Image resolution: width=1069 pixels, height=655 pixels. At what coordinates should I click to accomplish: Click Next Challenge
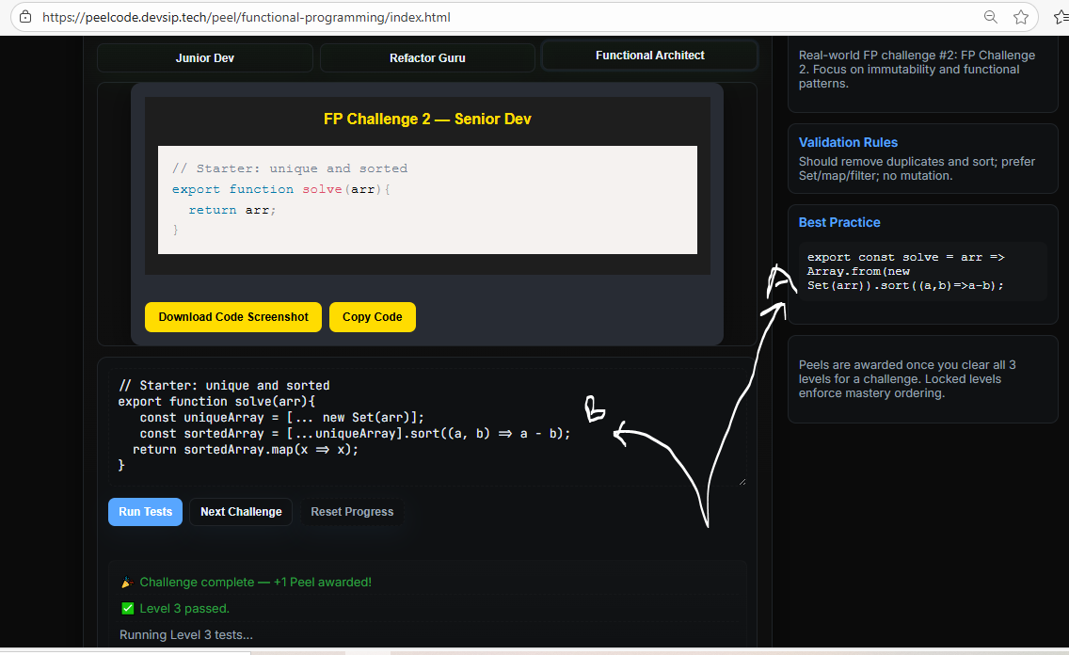(x=241, y=511)
